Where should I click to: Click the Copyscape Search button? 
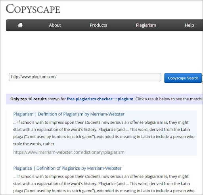[183, 78]
